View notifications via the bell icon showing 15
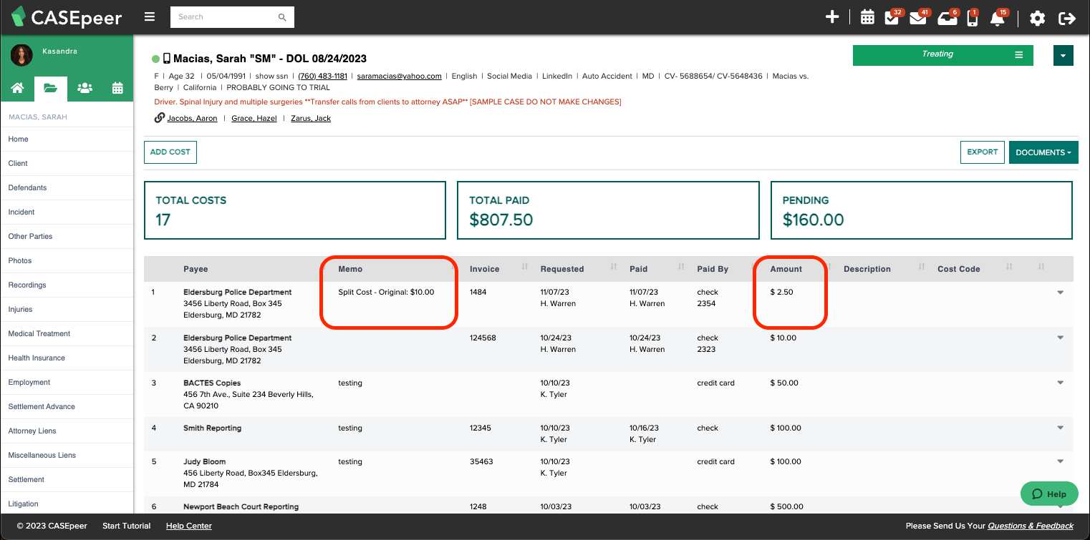The height and width of the screenshot is (540, 1090). coord(998,16)
